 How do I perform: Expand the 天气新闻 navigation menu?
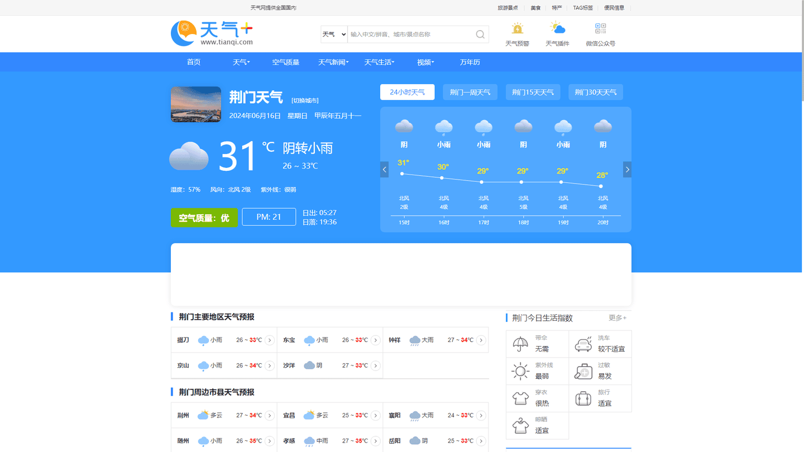(333, 62)
